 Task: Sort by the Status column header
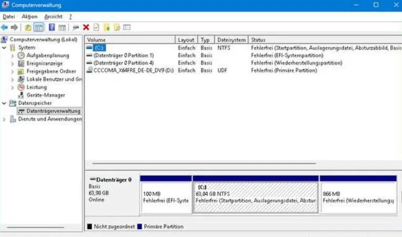point(325,40)
